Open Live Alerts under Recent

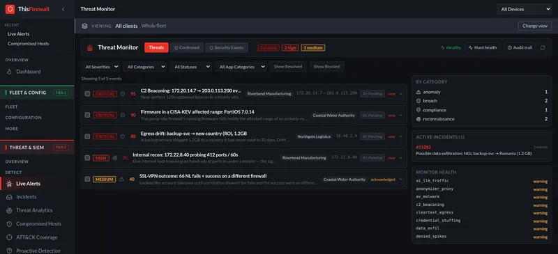[x=19, y=34]
